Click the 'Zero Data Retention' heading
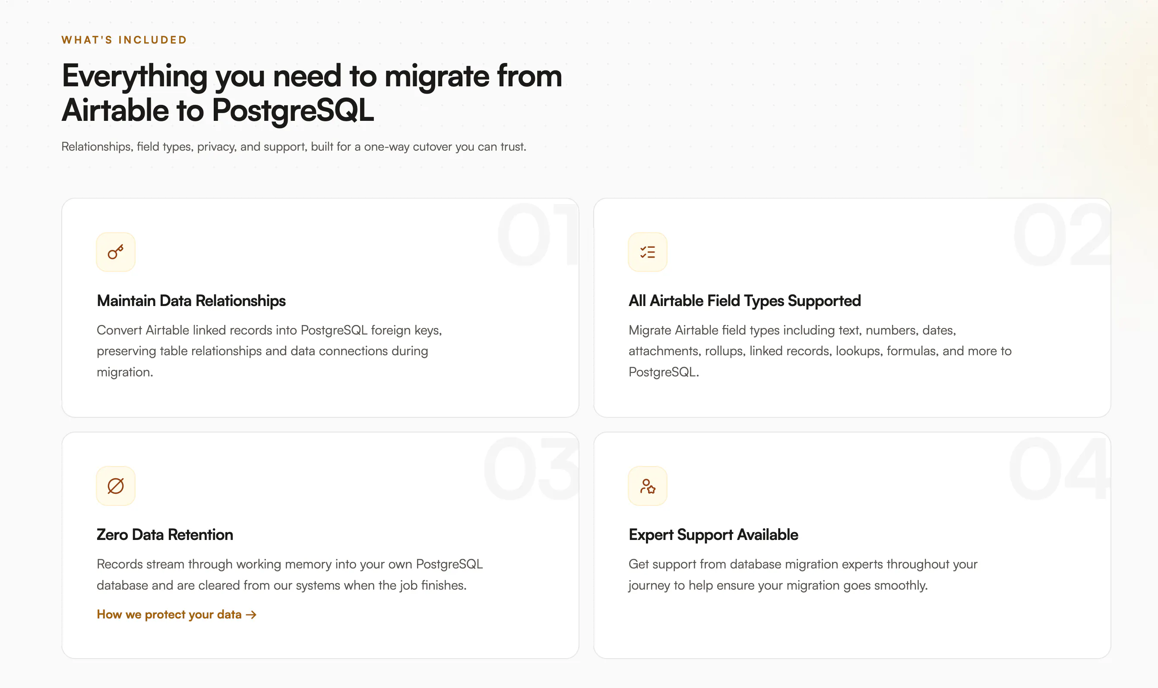 [165, 534]
